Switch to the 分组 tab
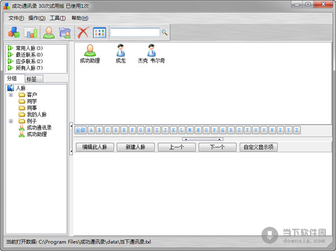The width and height of the screenshot is (336, 251). click(15, 78)
